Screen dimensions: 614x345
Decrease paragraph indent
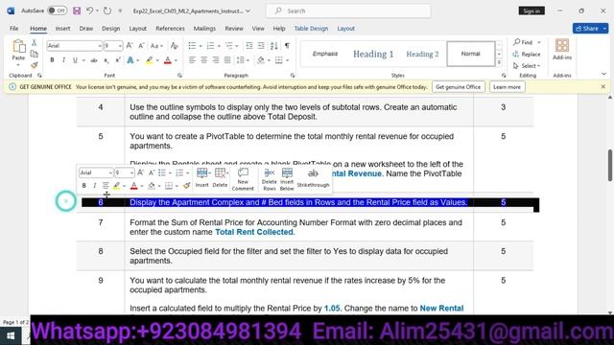(249, 46)
